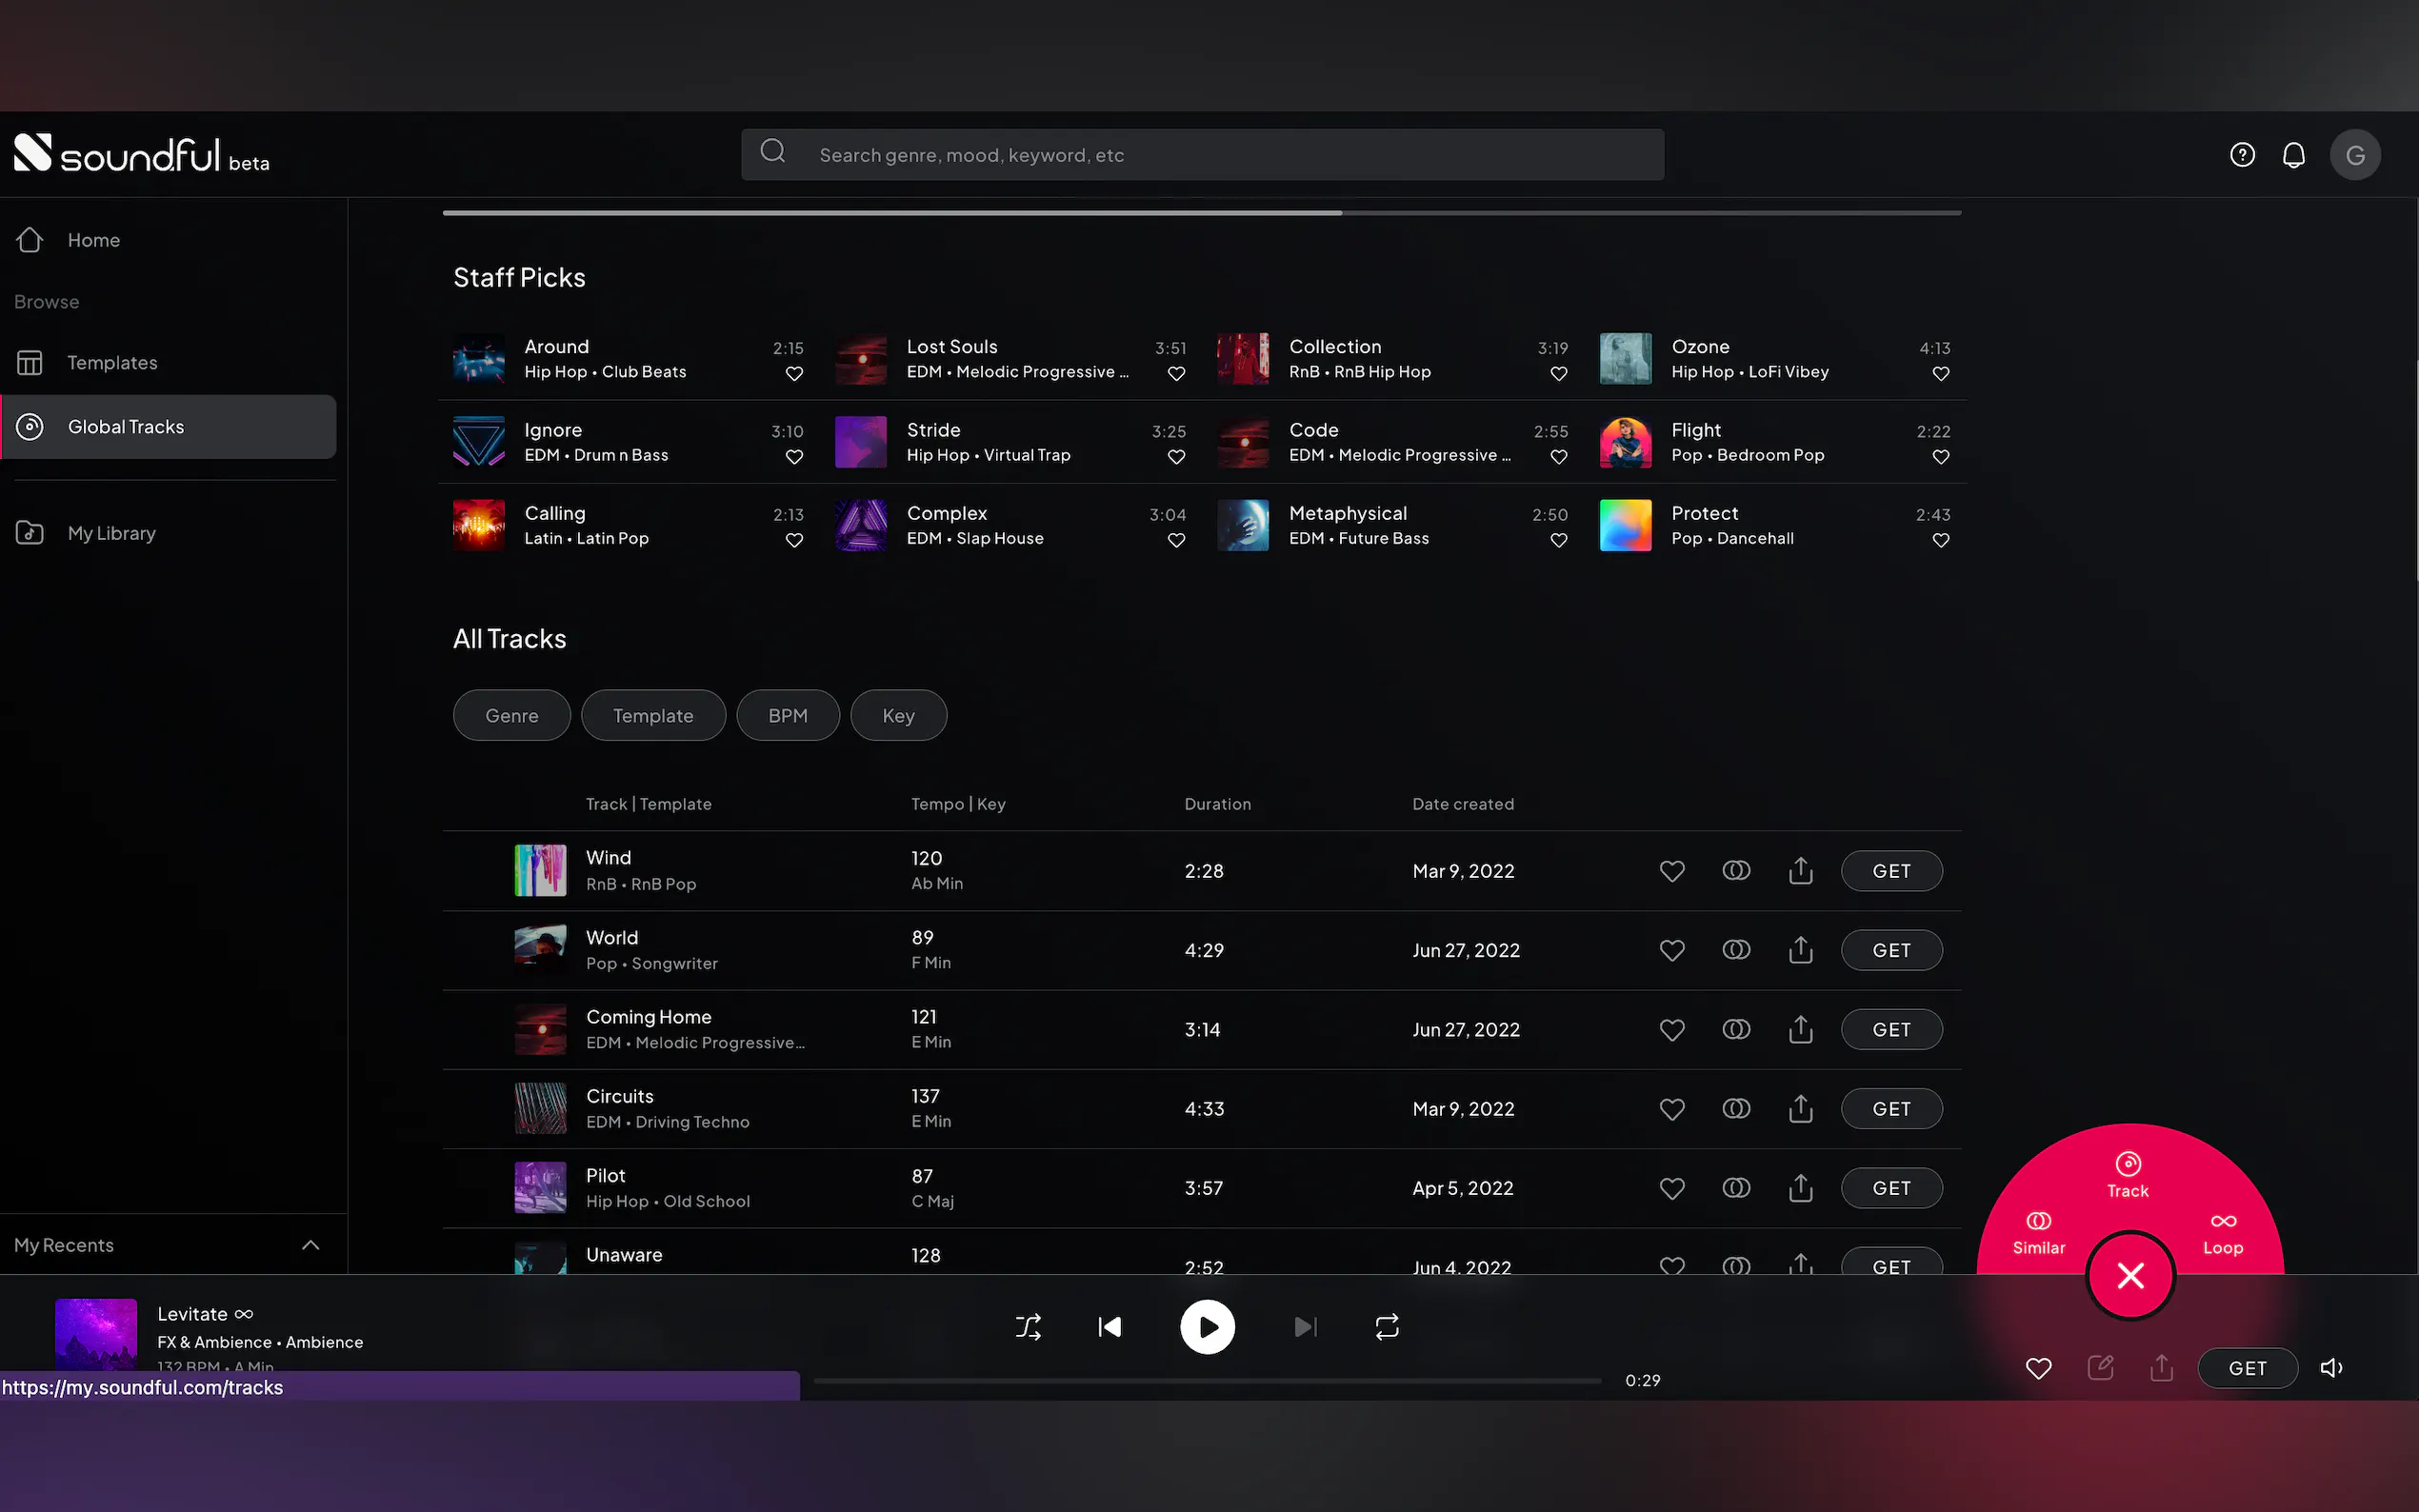Click the playback progress bar in the player

point(1206,1380)
